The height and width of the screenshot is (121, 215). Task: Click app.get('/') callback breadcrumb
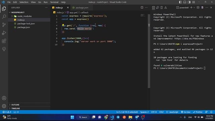78,12
